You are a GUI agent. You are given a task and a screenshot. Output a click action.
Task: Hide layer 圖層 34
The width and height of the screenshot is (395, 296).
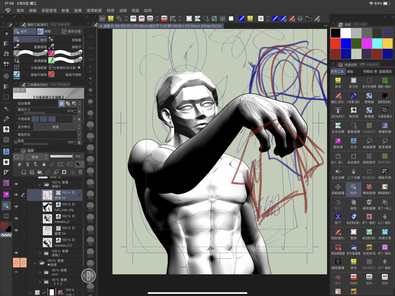[16, 230]
